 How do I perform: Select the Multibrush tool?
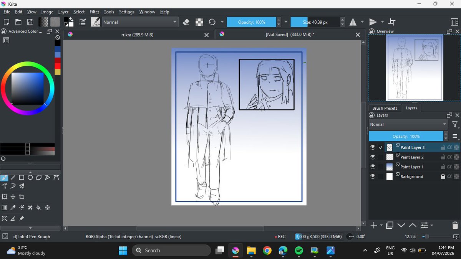[22, 186]
